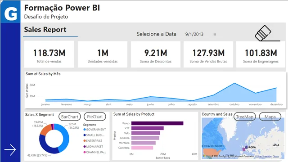Click the white arrow navigation icon
288x162 pixels.
(x=10, y=150)
